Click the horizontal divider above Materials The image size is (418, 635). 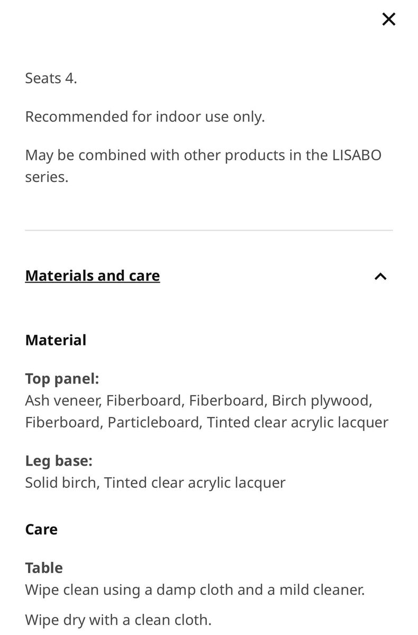click(209, 230)
